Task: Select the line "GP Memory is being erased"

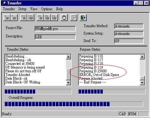Action: 25,67
